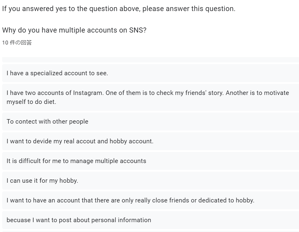Image resolution: width=299 pixels, height=232 pixels.
Task: Select 'To contect with other people' response
Action: click(x=151, y=122)
